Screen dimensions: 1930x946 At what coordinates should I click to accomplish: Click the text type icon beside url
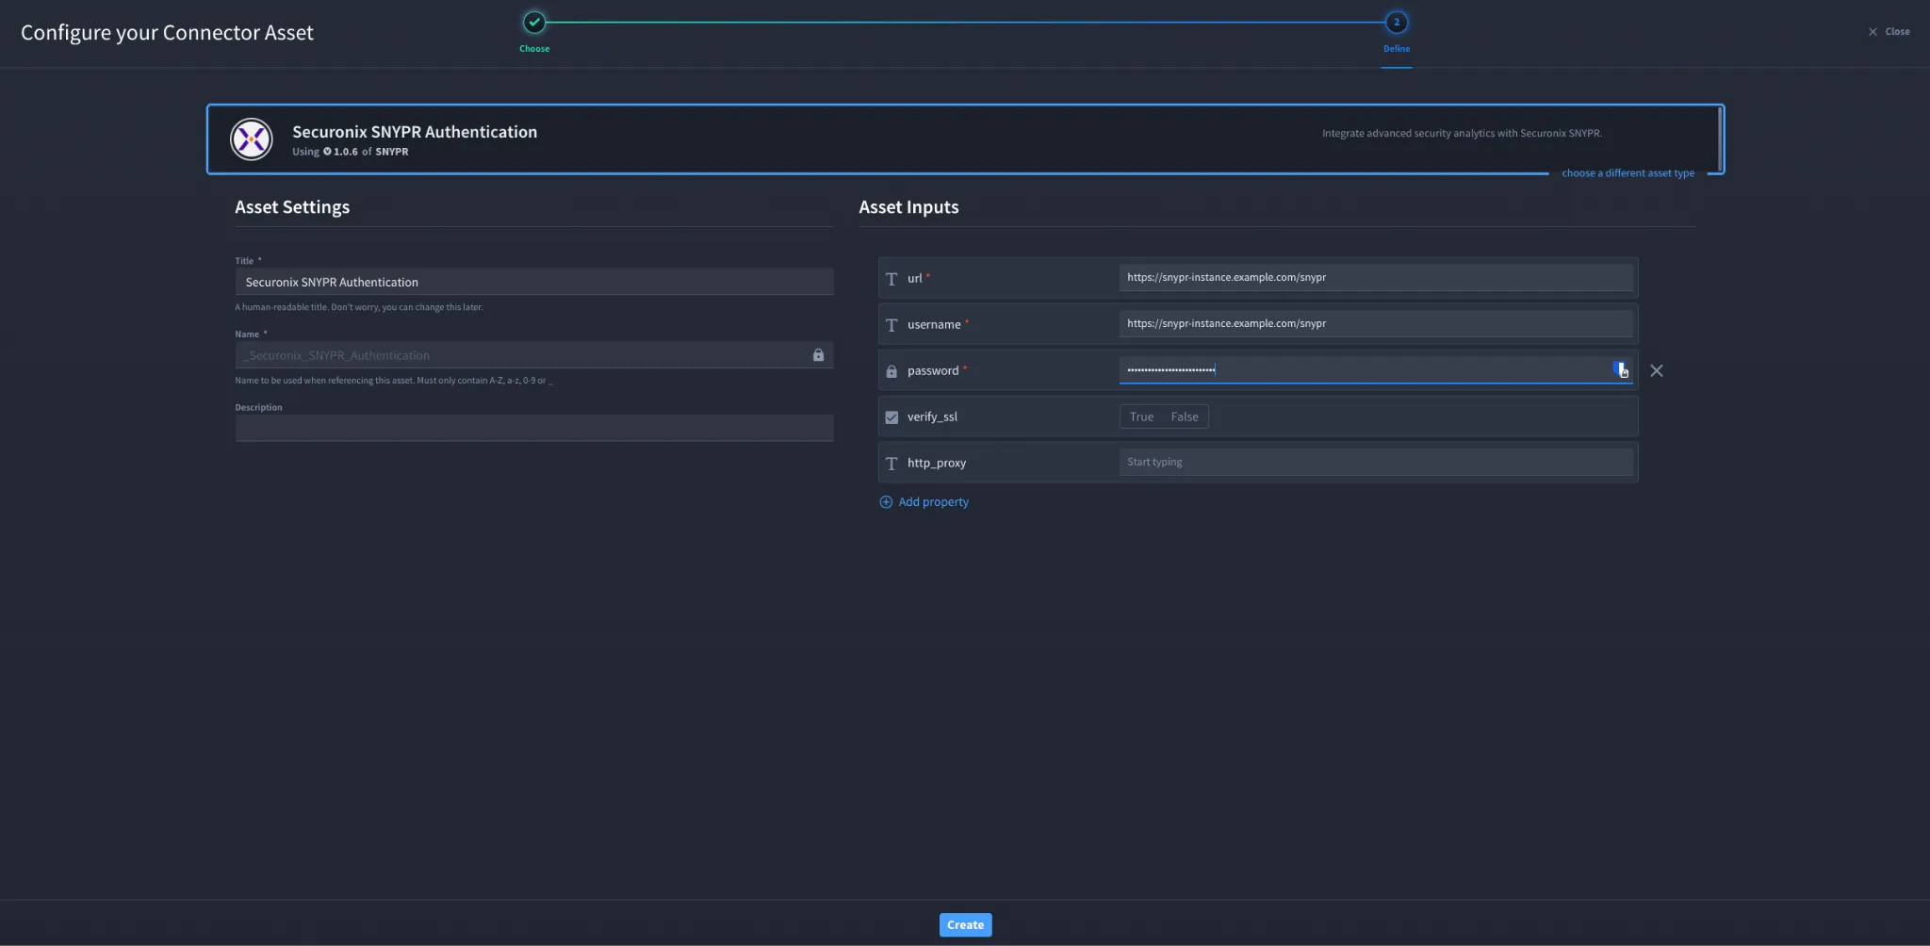tap(891, 279)
